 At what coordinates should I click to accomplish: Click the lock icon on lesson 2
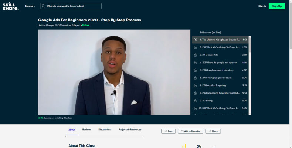[x=196, y=47]
